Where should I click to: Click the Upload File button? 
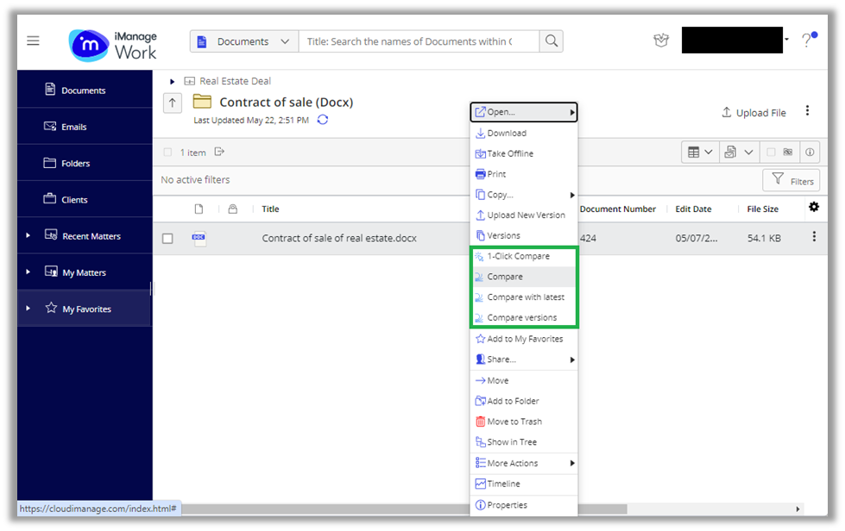[754, 112]
